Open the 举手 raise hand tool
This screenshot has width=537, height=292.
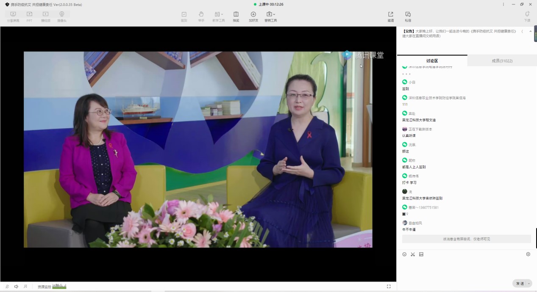(201, 17)
